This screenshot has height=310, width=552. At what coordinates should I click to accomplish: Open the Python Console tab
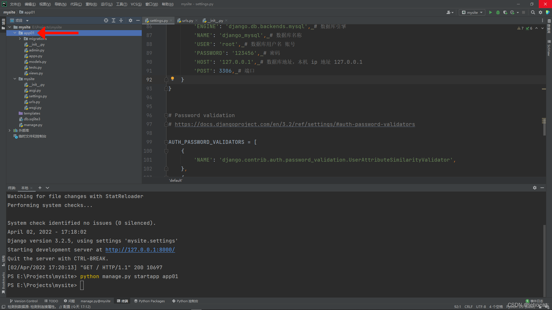click(185, 301)
